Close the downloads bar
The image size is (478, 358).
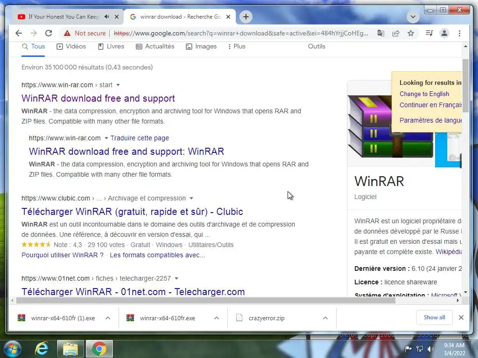tap(461, 317)
